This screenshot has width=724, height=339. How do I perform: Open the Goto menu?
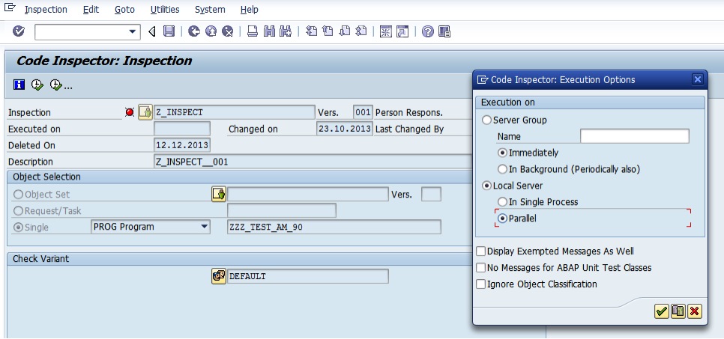click(x=124, y=10)
